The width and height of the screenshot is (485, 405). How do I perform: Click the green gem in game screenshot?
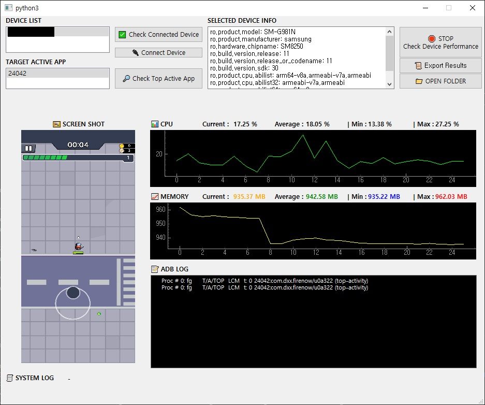pos(99,314)
